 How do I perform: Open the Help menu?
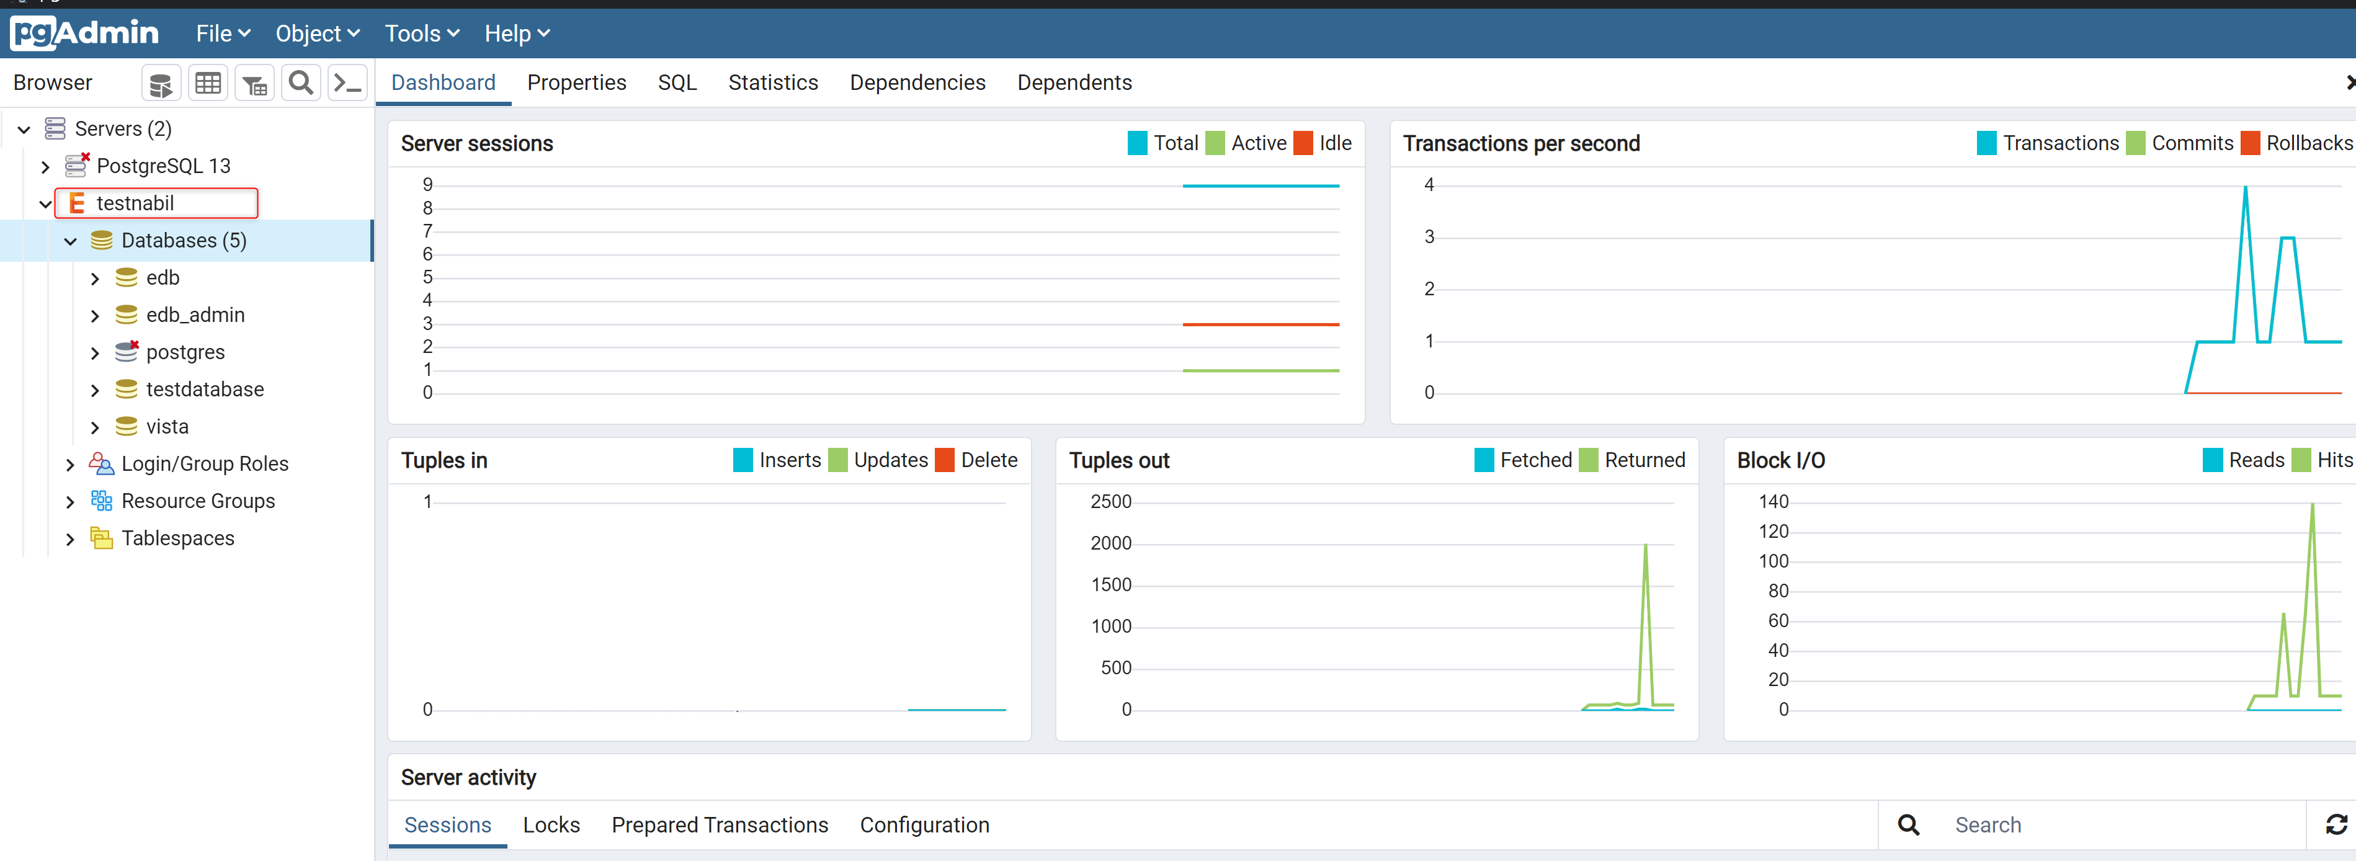517,34
